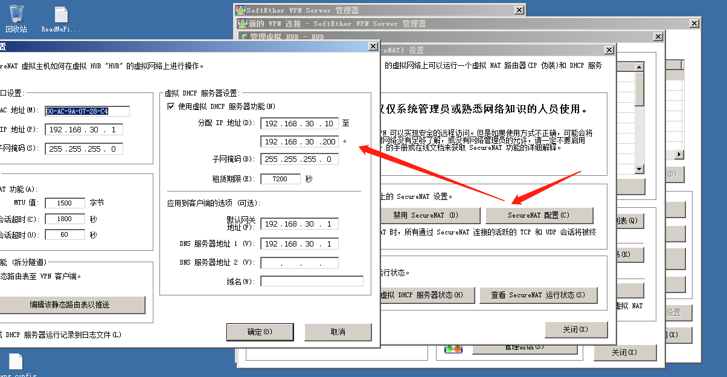Image resolution: width=727 pixels, height=377 pixels.
Task: Click 查看 SecureNAT 运行状态(S) button
Action: tap(539, 295)
